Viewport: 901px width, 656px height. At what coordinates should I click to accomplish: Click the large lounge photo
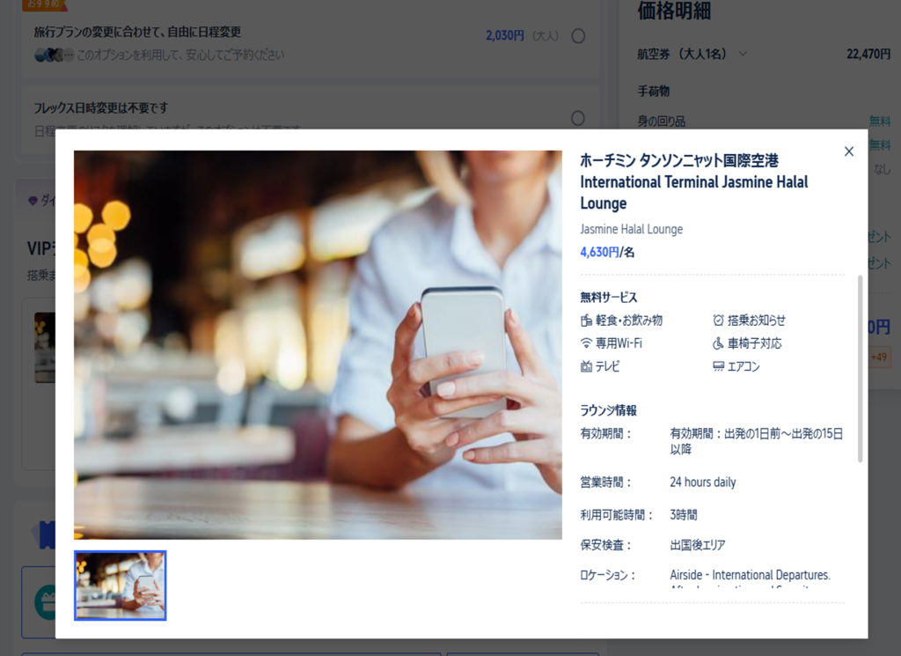(318, 344)
